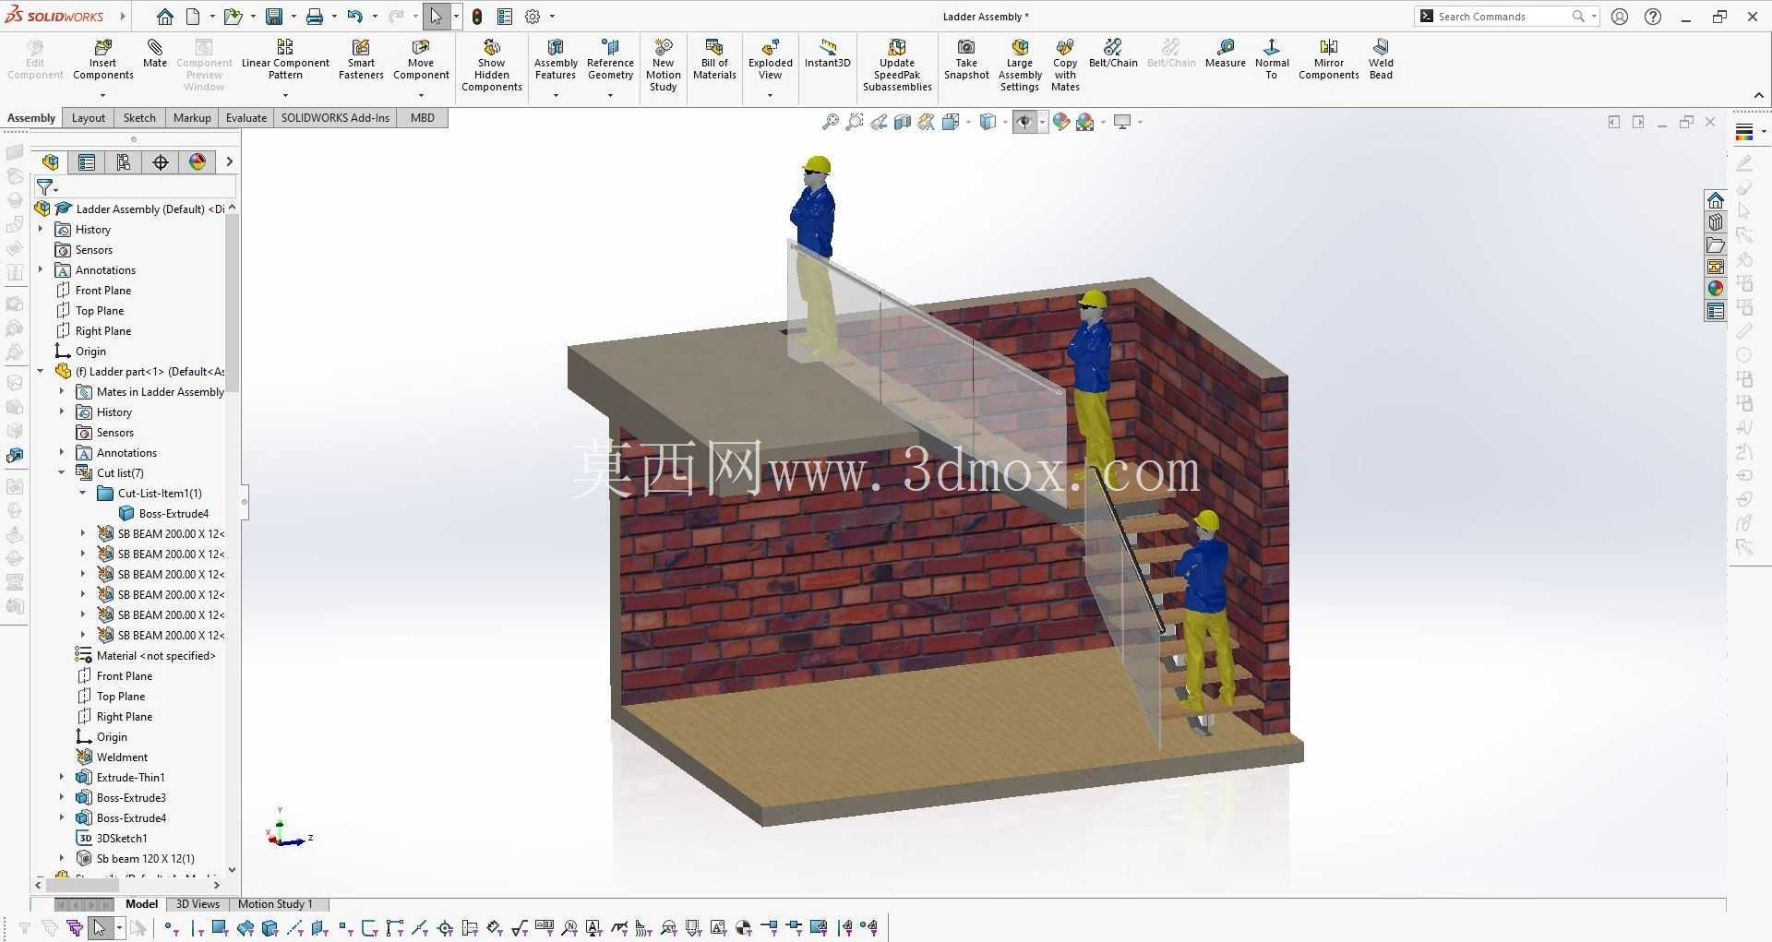Start a New Motion Study
The image size is (1772, 942).
click(663, 65)
